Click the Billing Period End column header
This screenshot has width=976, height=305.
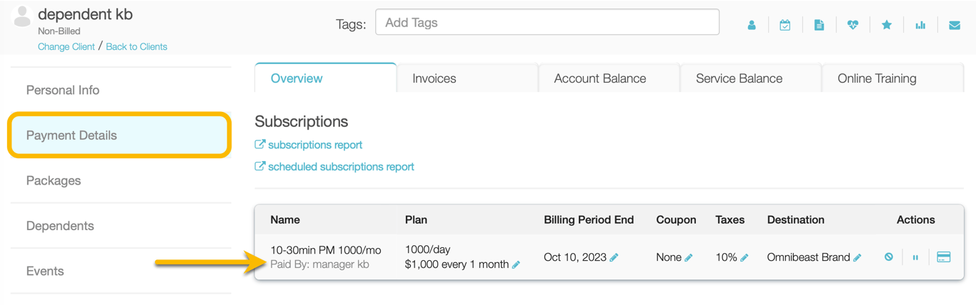click(589, 219)
